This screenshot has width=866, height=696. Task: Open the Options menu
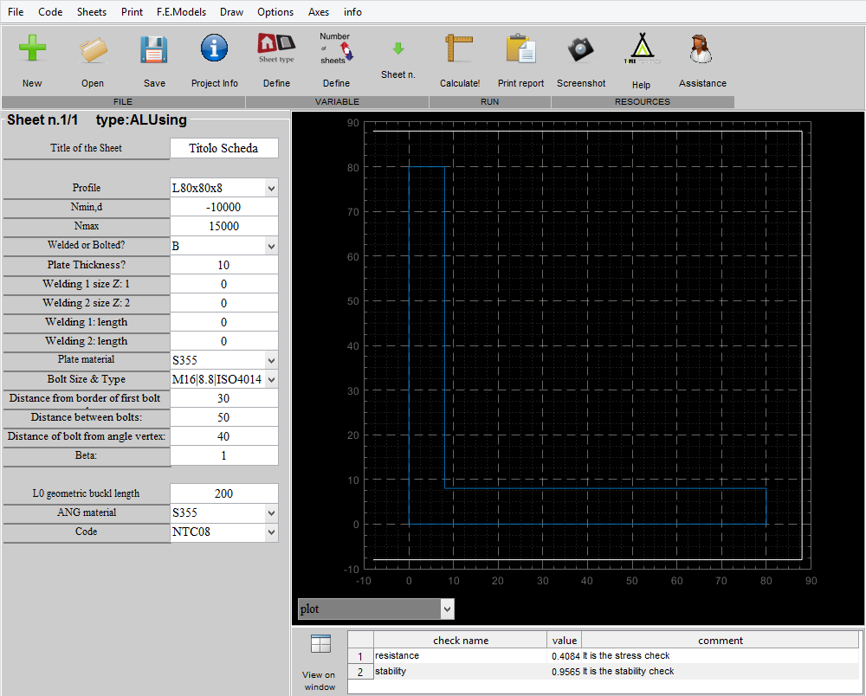pyautogui.click(x=275, y=11)
